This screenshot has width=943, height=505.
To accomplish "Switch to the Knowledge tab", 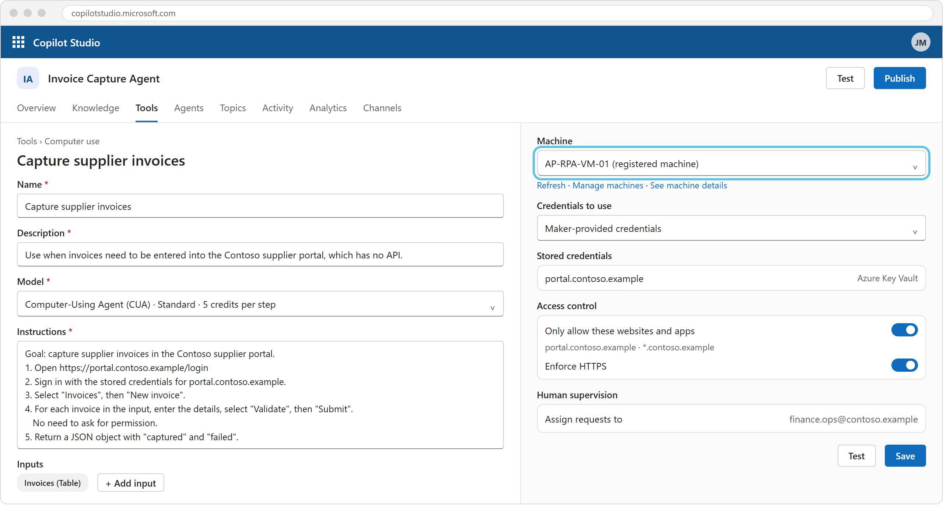I will coord(96,108).
